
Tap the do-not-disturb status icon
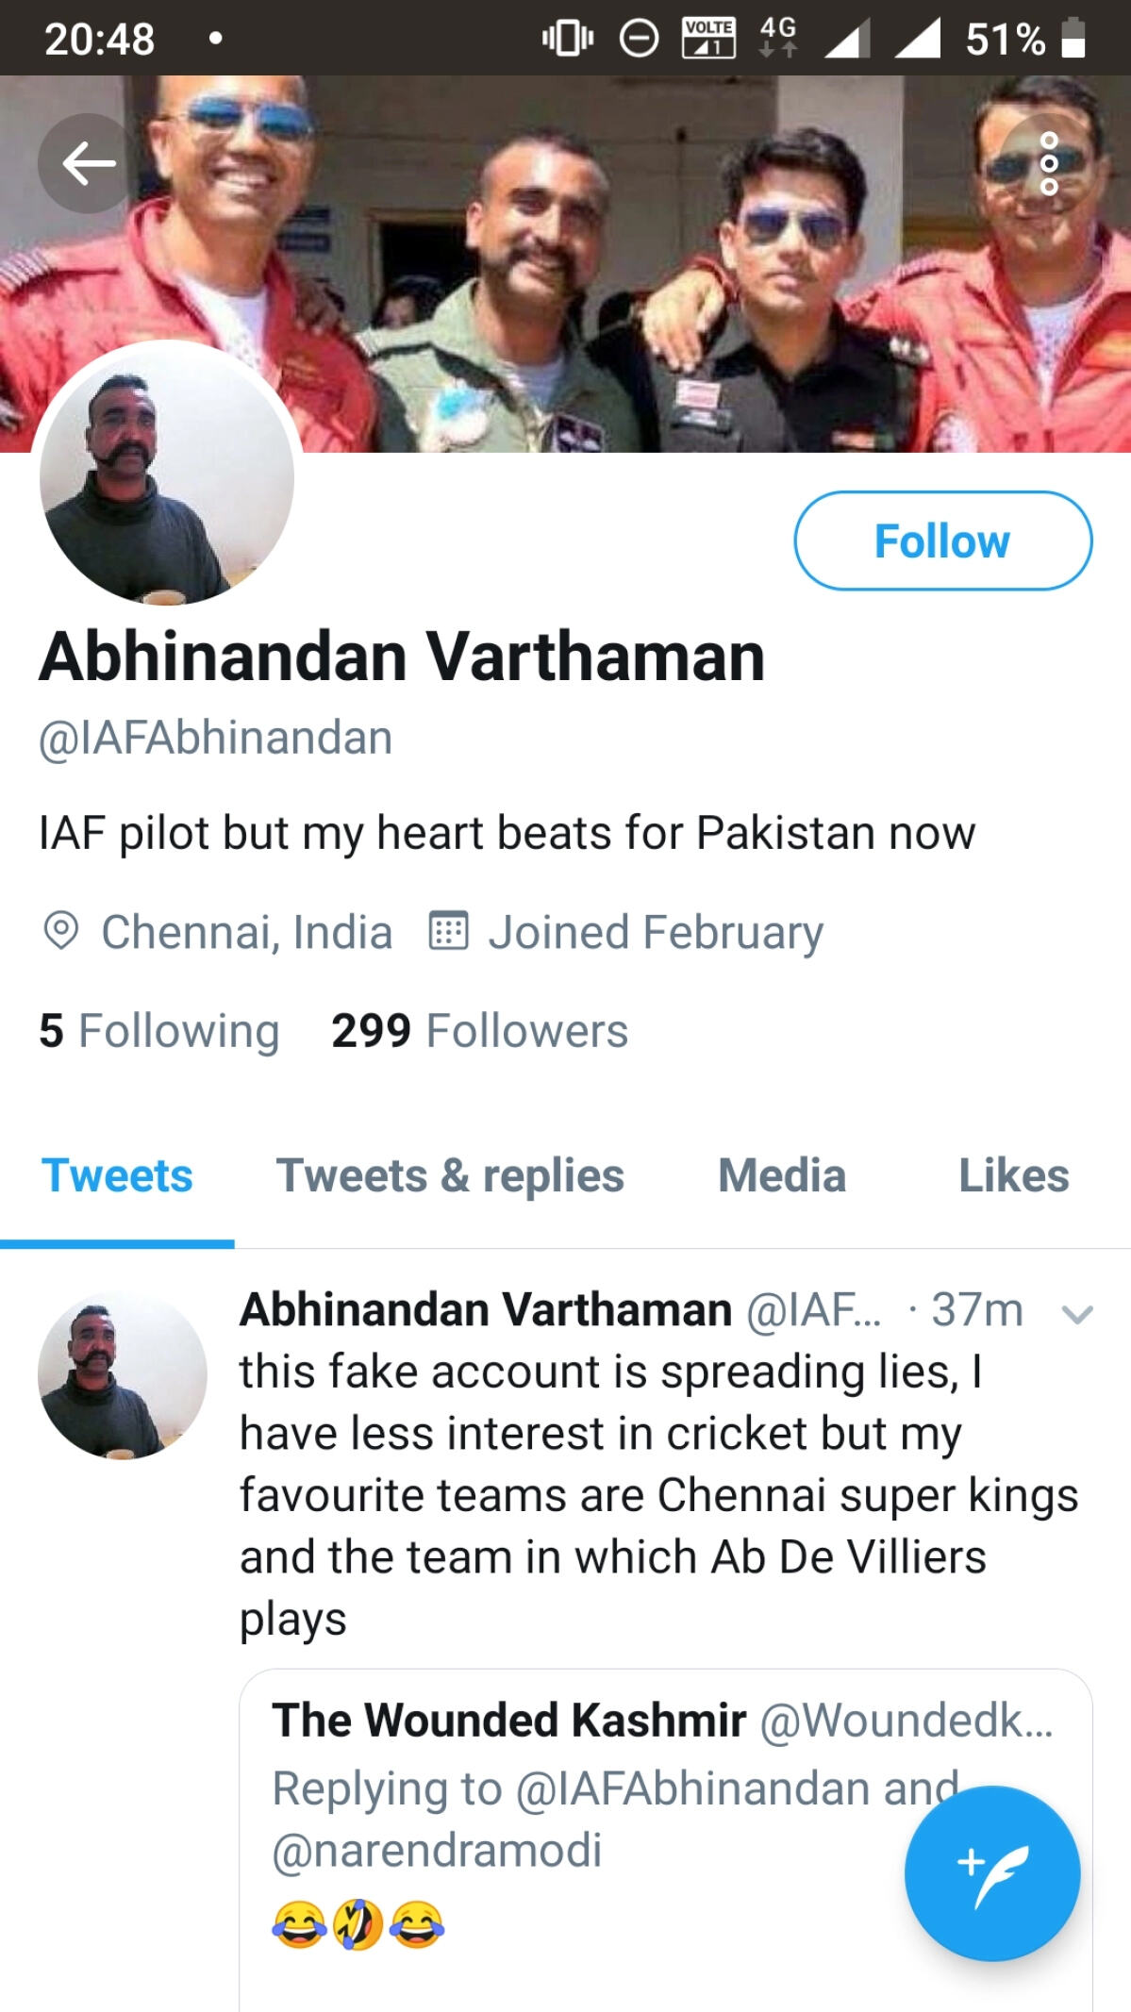coord(639,39)
